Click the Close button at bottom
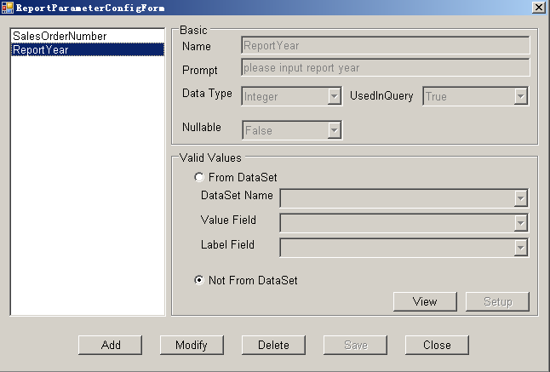The image size is (550, 372). [x=437, y=345]
